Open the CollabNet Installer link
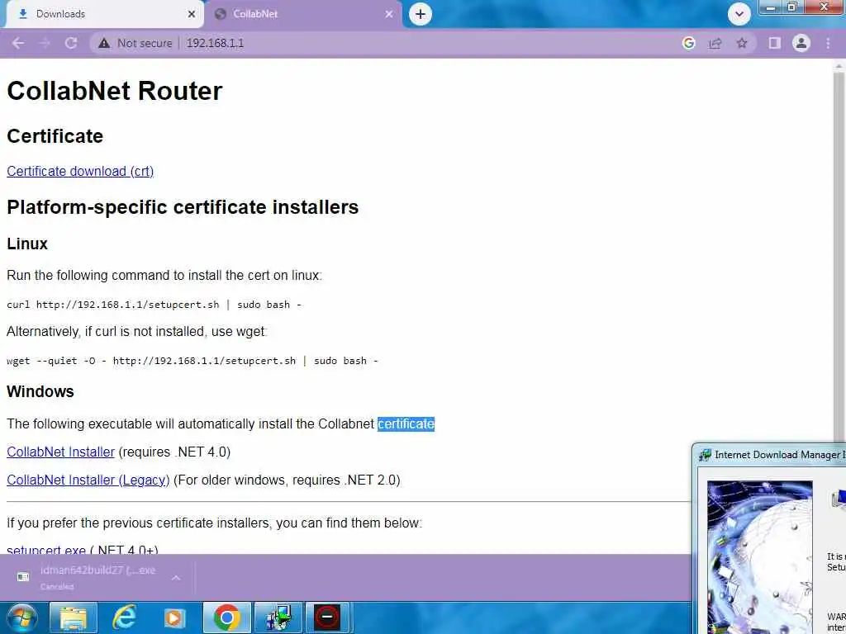Image resolution: width=846 pixels, height=634 pixels. pos(61,452)
